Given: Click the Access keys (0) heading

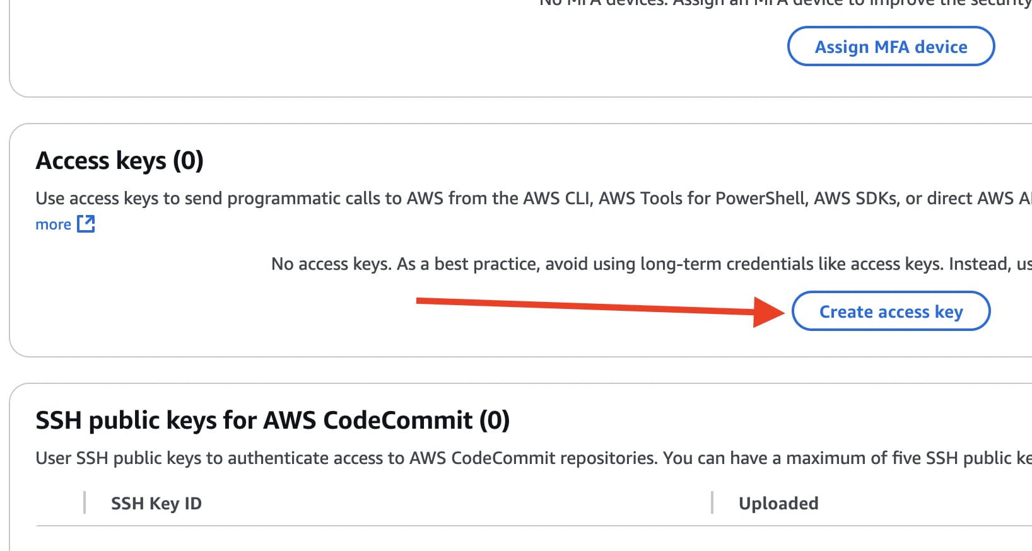Looking at the screenshot, I should tap(119, 161).
